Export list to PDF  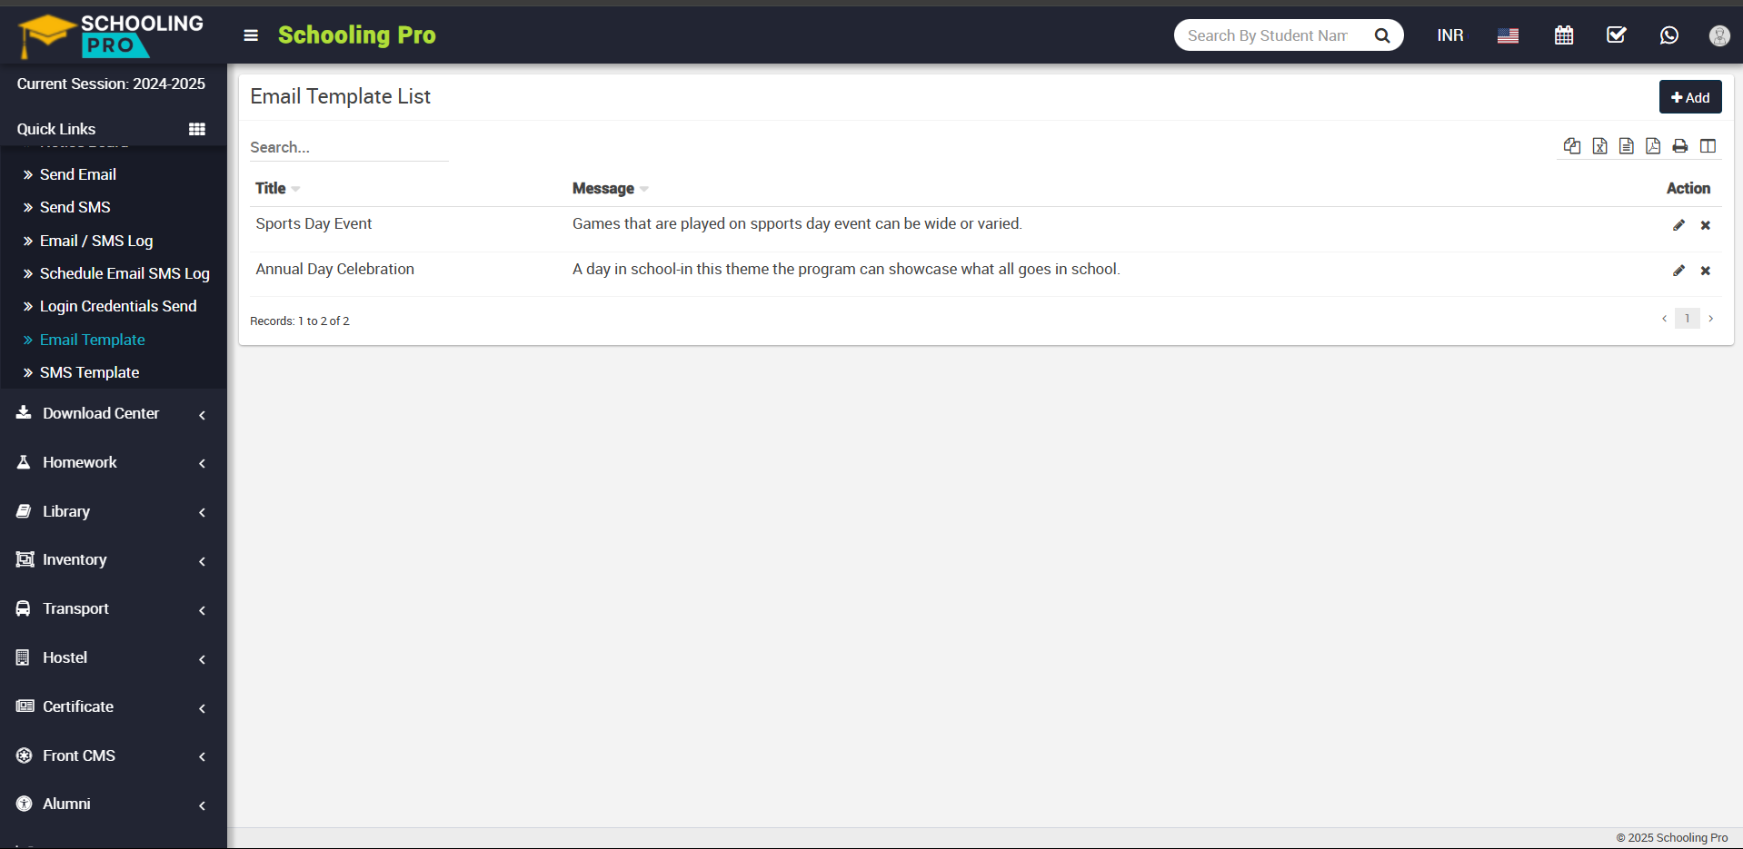(x=1653, y=146)
